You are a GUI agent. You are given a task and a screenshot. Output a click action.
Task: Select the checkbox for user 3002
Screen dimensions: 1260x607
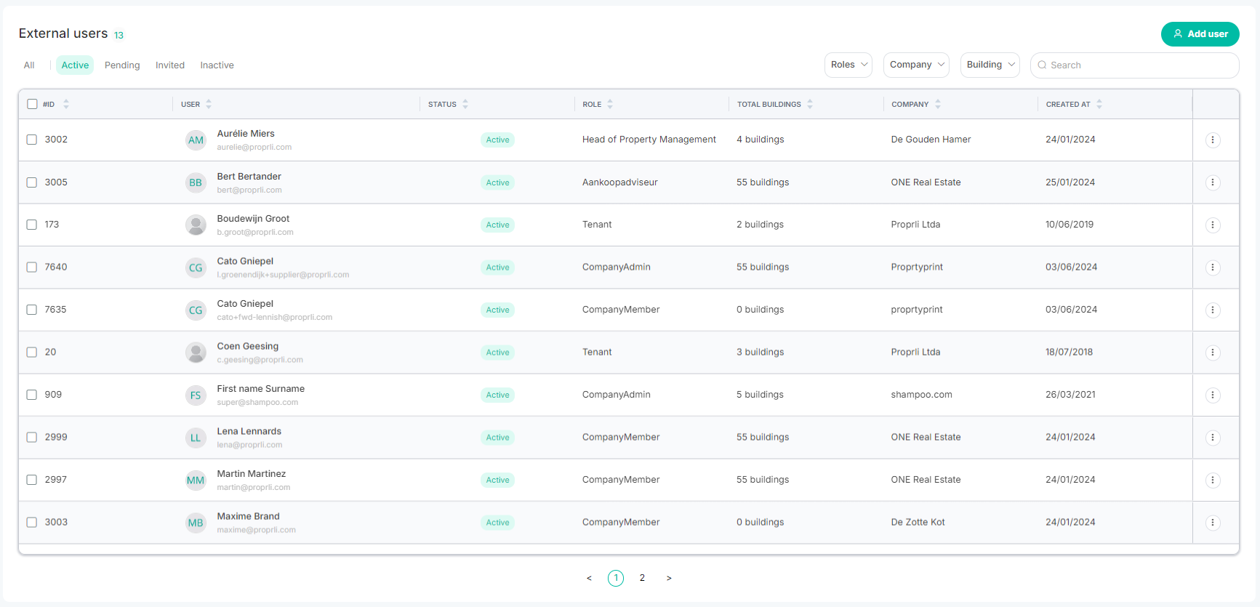click(x=32, y=140)
